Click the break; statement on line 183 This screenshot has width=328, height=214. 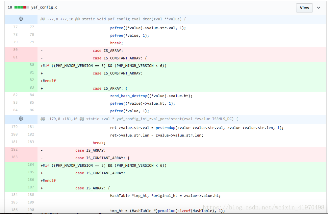tap(99, 143)
